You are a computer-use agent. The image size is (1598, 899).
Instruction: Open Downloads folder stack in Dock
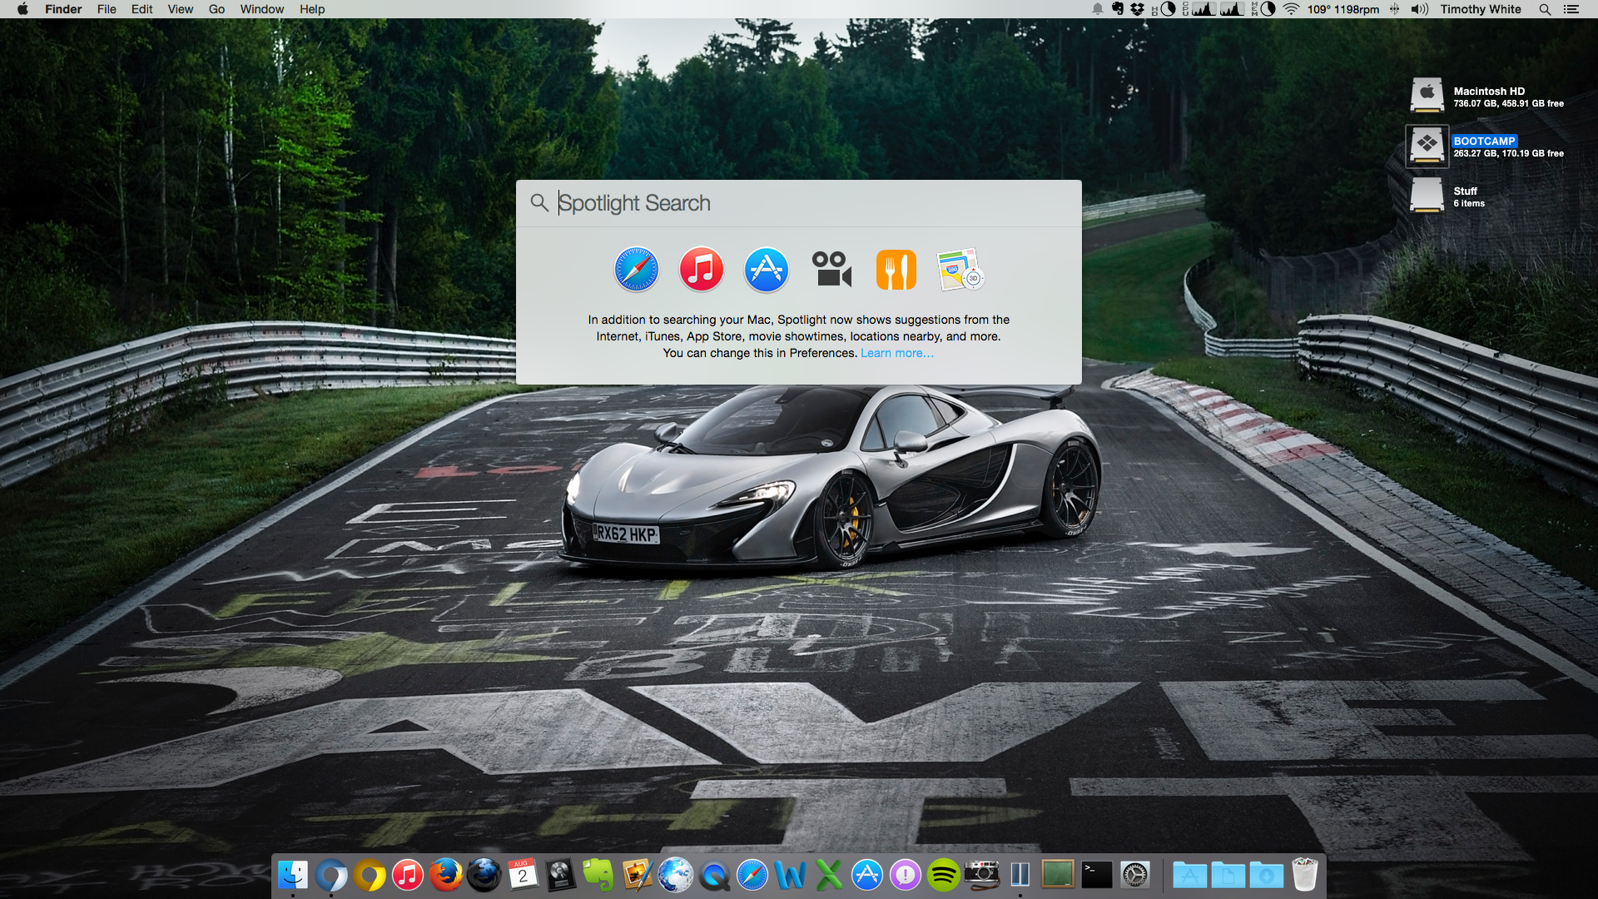tap(1267, 875)
